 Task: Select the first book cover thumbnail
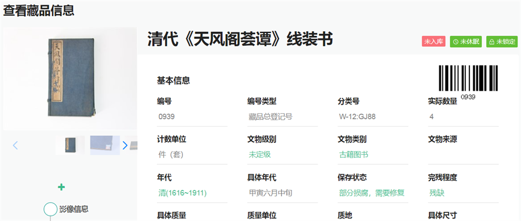click(x=70, y=145)
